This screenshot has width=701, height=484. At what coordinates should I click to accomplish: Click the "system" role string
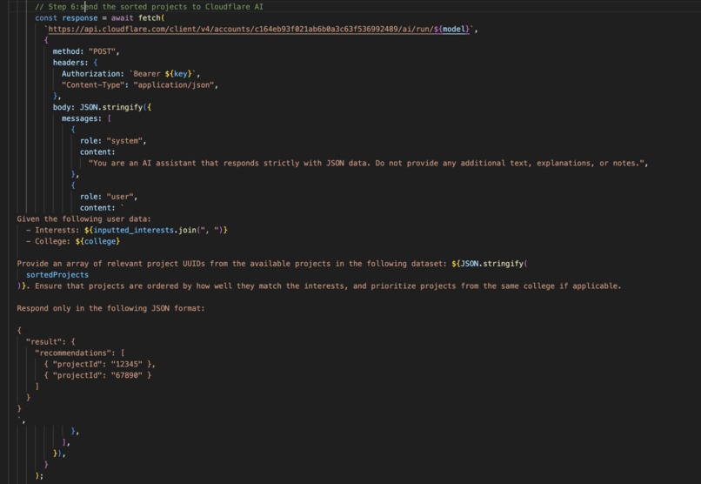click(124, 141)
